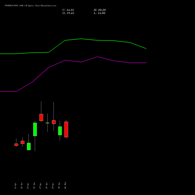Click the small red candle for 21 Apr
Screen dimensions: 195x195
click(16, 145)
